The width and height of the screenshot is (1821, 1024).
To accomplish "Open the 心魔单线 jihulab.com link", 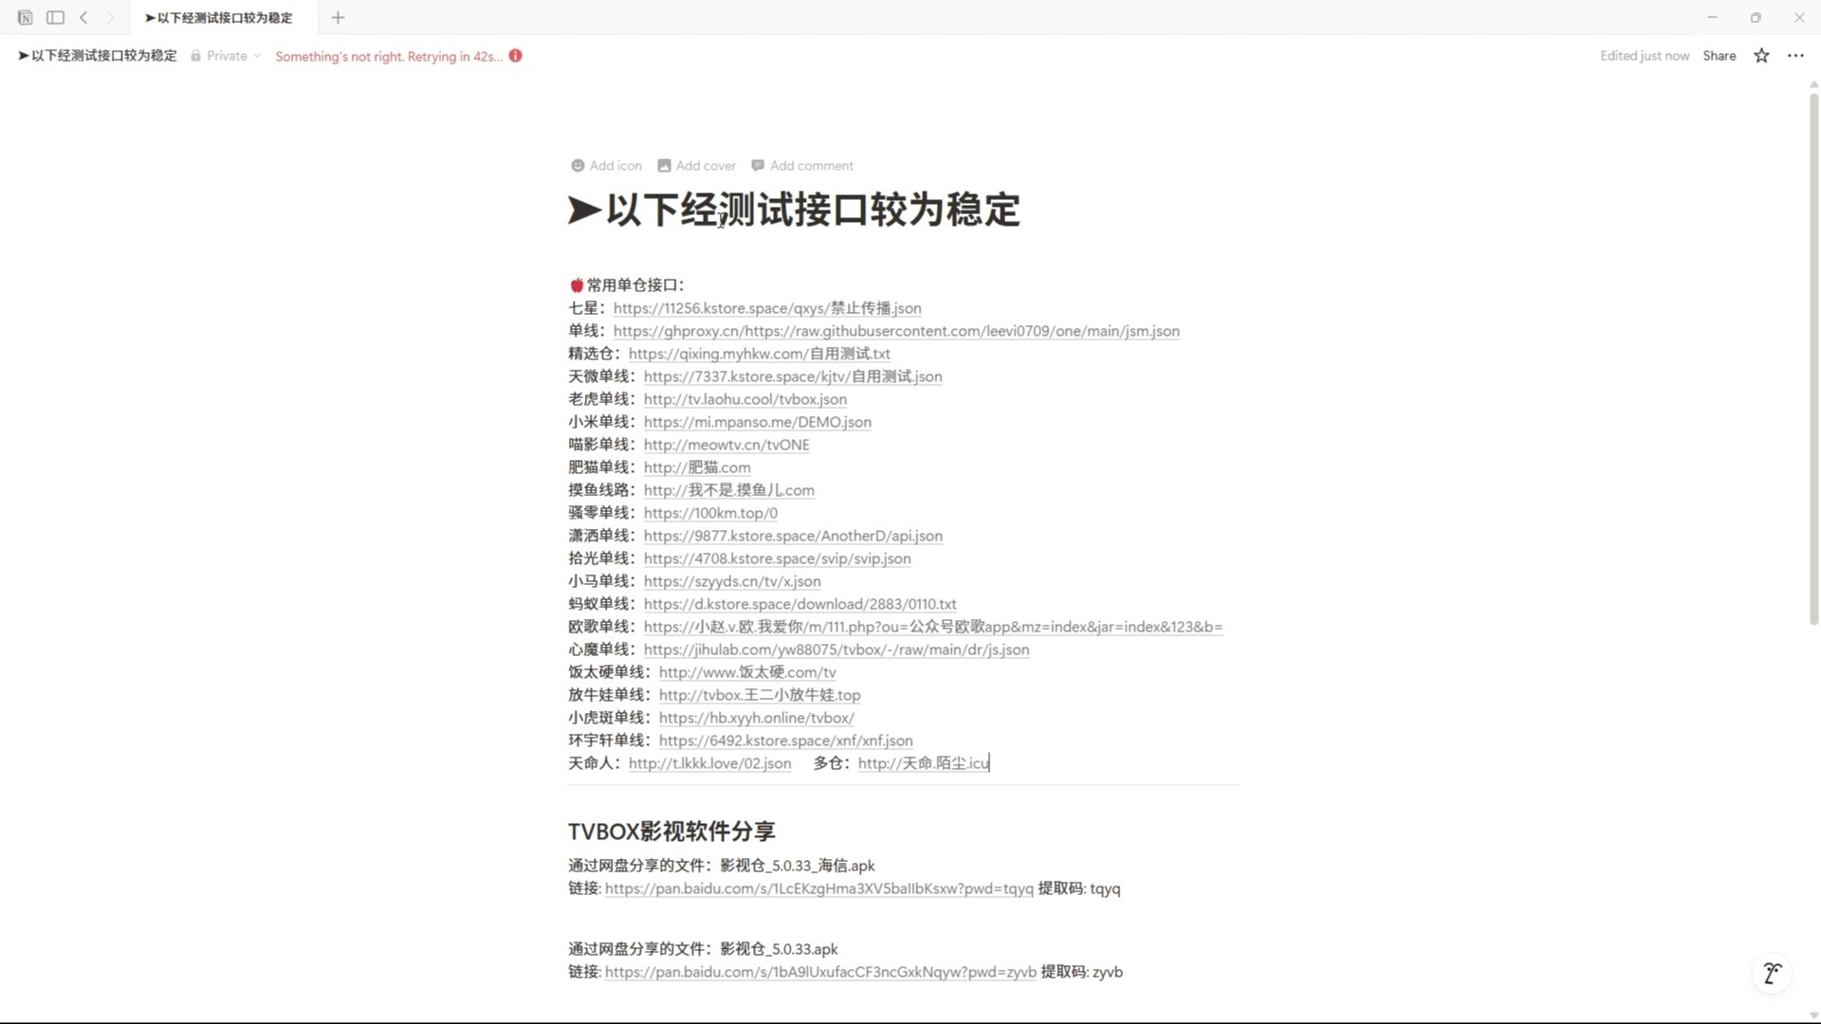I will point(836,649).
